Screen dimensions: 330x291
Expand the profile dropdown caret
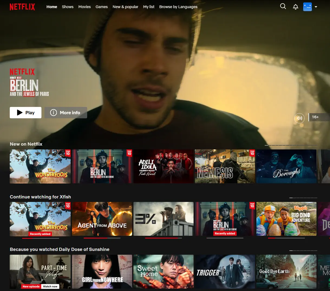click(x=316, y=7)
